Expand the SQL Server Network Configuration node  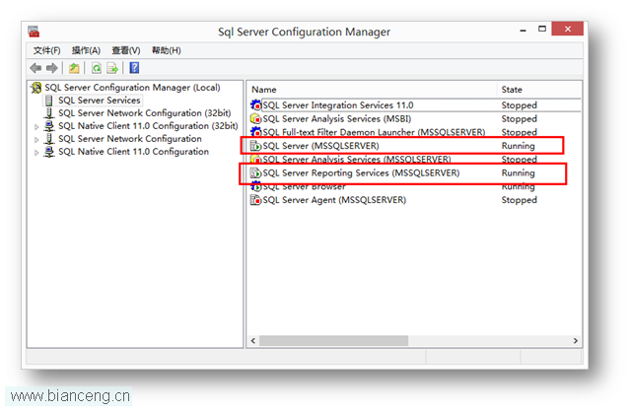coord(36,140)
